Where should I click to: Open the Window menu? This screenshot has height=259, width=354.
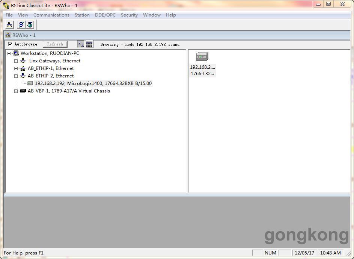[152, 15]
